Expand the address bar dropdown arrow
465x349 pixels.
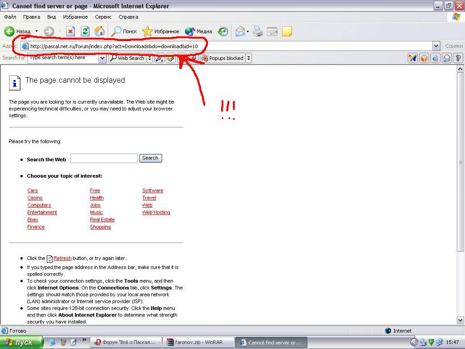436,46
